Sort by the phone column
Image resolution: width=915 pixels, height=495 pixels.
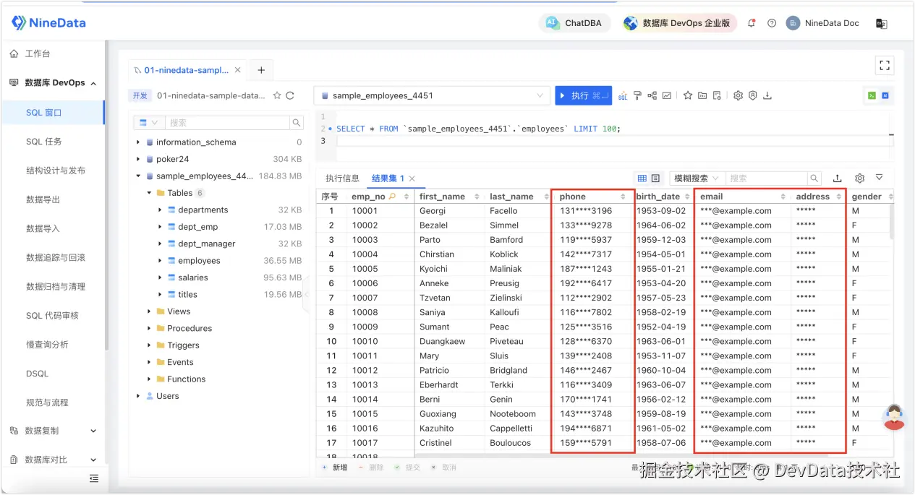pyautogui.click(x=623, y=197)
